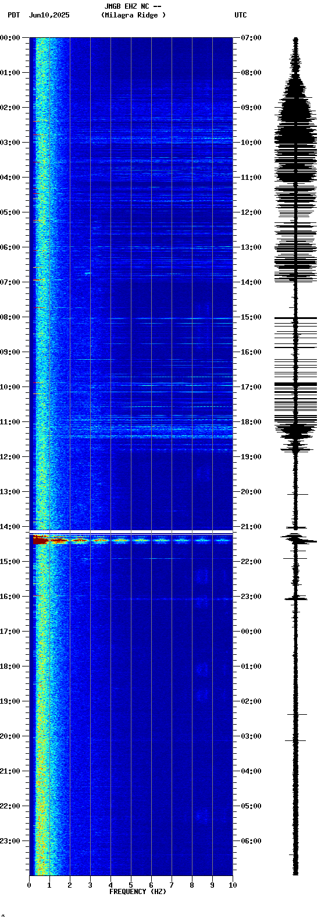The width and height of the screenshot is (321, 922).
Task: Click the 21:00 UTC time label
Action: [251, 527]
